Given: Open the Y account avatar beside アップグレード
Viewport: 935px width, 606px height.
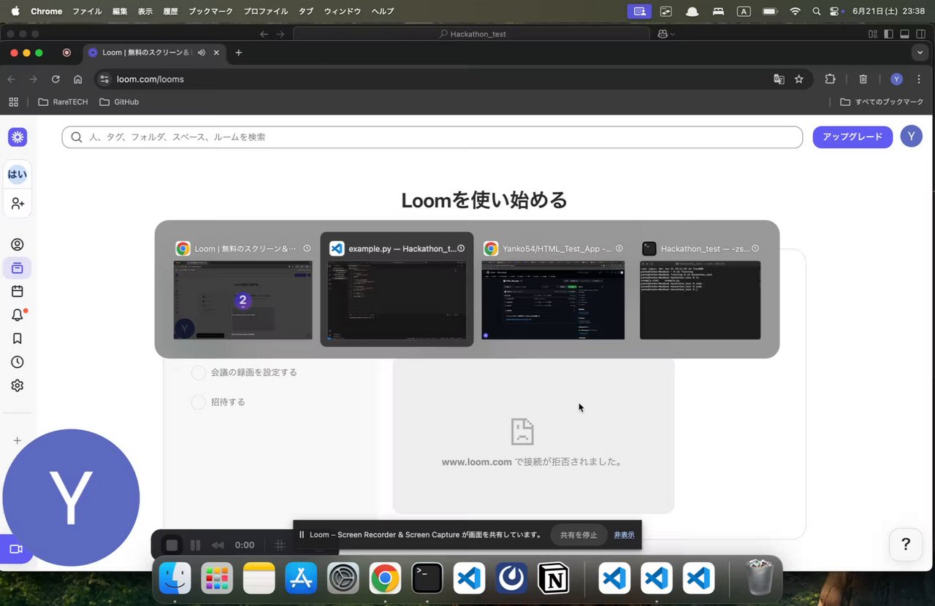Looking at the screenshot, I should tap(911, 137).
